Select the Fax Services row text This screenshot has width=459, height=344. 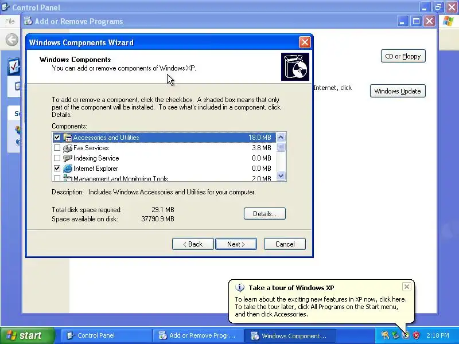(x=91, y=148)
